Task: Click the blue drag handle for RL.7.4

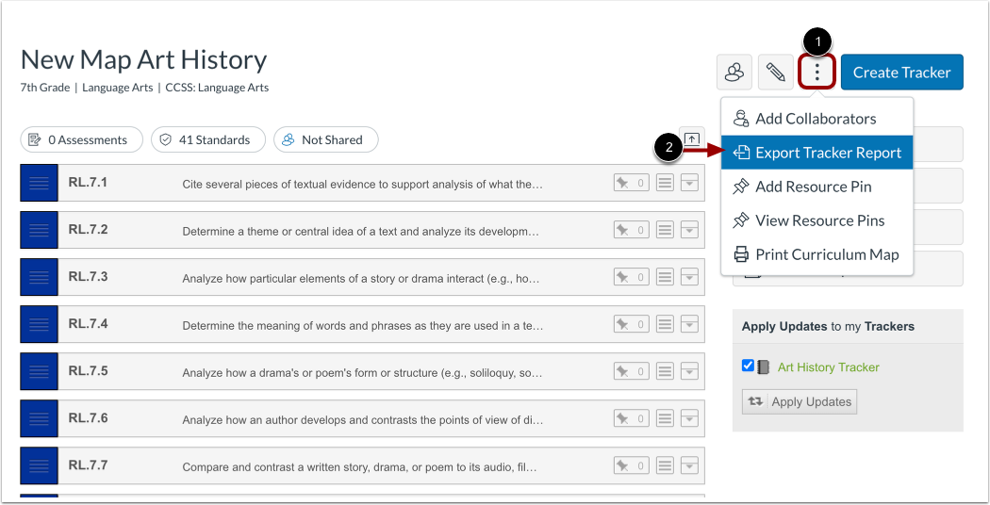Action: (x=40, y=324)
